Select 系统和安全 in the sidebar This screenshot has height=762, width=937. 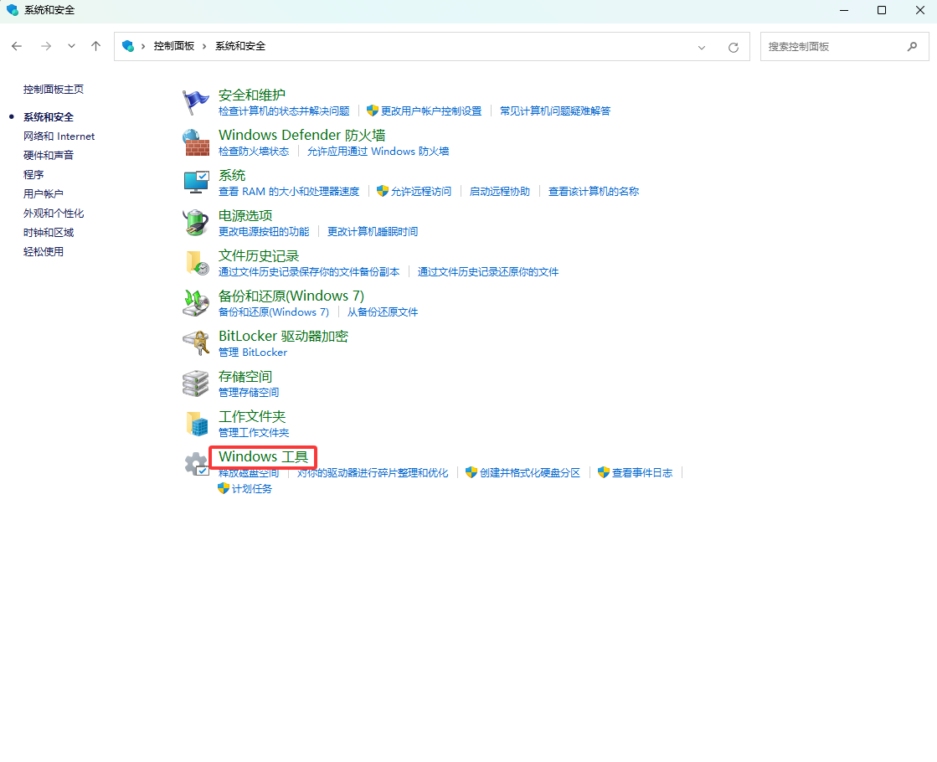pyautogui.click(x=49, y=117)
